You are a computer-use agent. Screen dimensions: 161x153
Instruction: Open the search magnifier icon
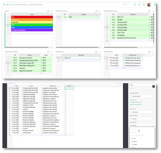click(x=135, y=5)
